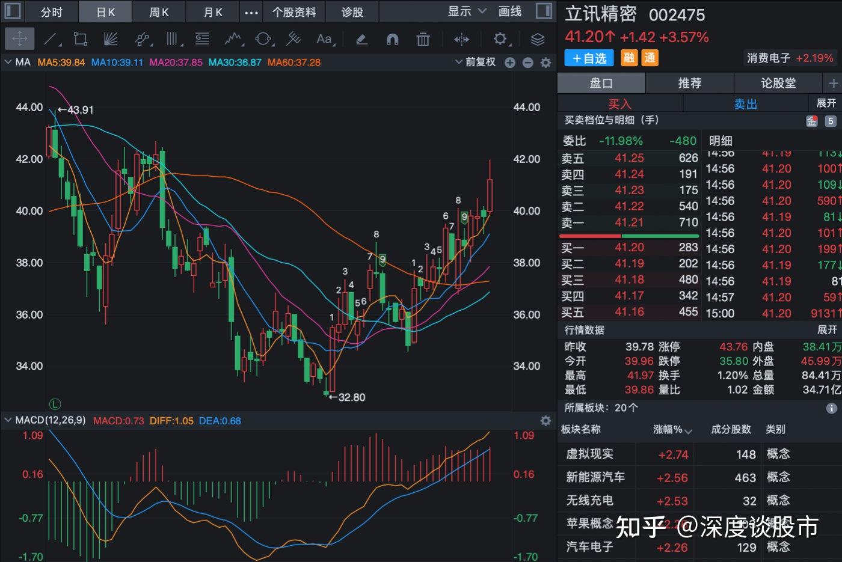
Task: Open the 显示 display dropdown
Action: [467, 11]
